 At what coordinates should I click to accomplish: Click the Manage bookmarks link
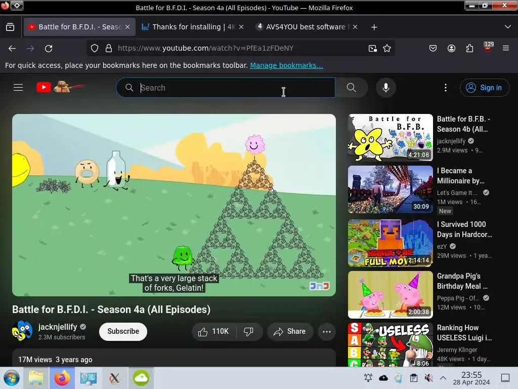[286, 65]
